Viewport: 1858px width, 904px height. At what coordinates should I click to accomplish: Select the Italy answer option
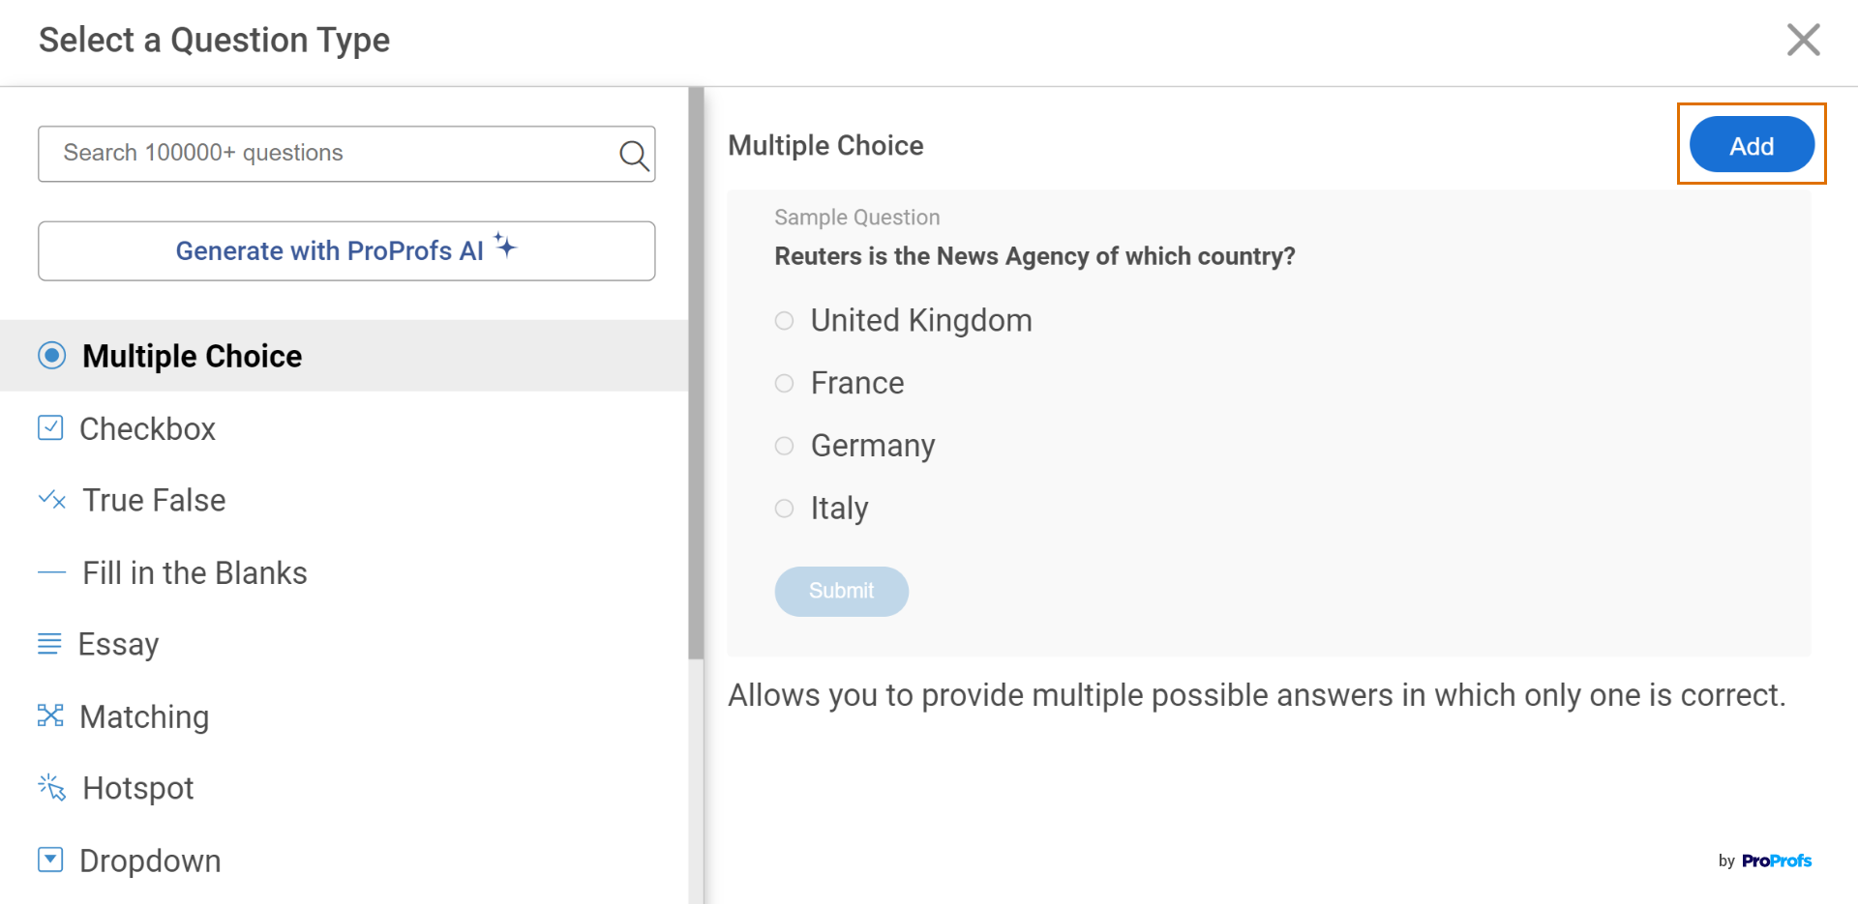click(785, 509)
